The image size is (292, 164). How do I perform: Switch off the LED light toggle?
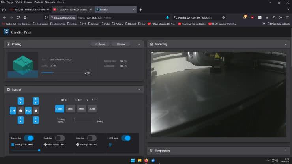pyautogui.click(x=126, y=138)
